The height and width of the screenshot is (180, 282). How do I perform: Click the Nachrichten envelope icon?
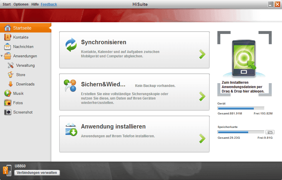[x=8, y=47]
